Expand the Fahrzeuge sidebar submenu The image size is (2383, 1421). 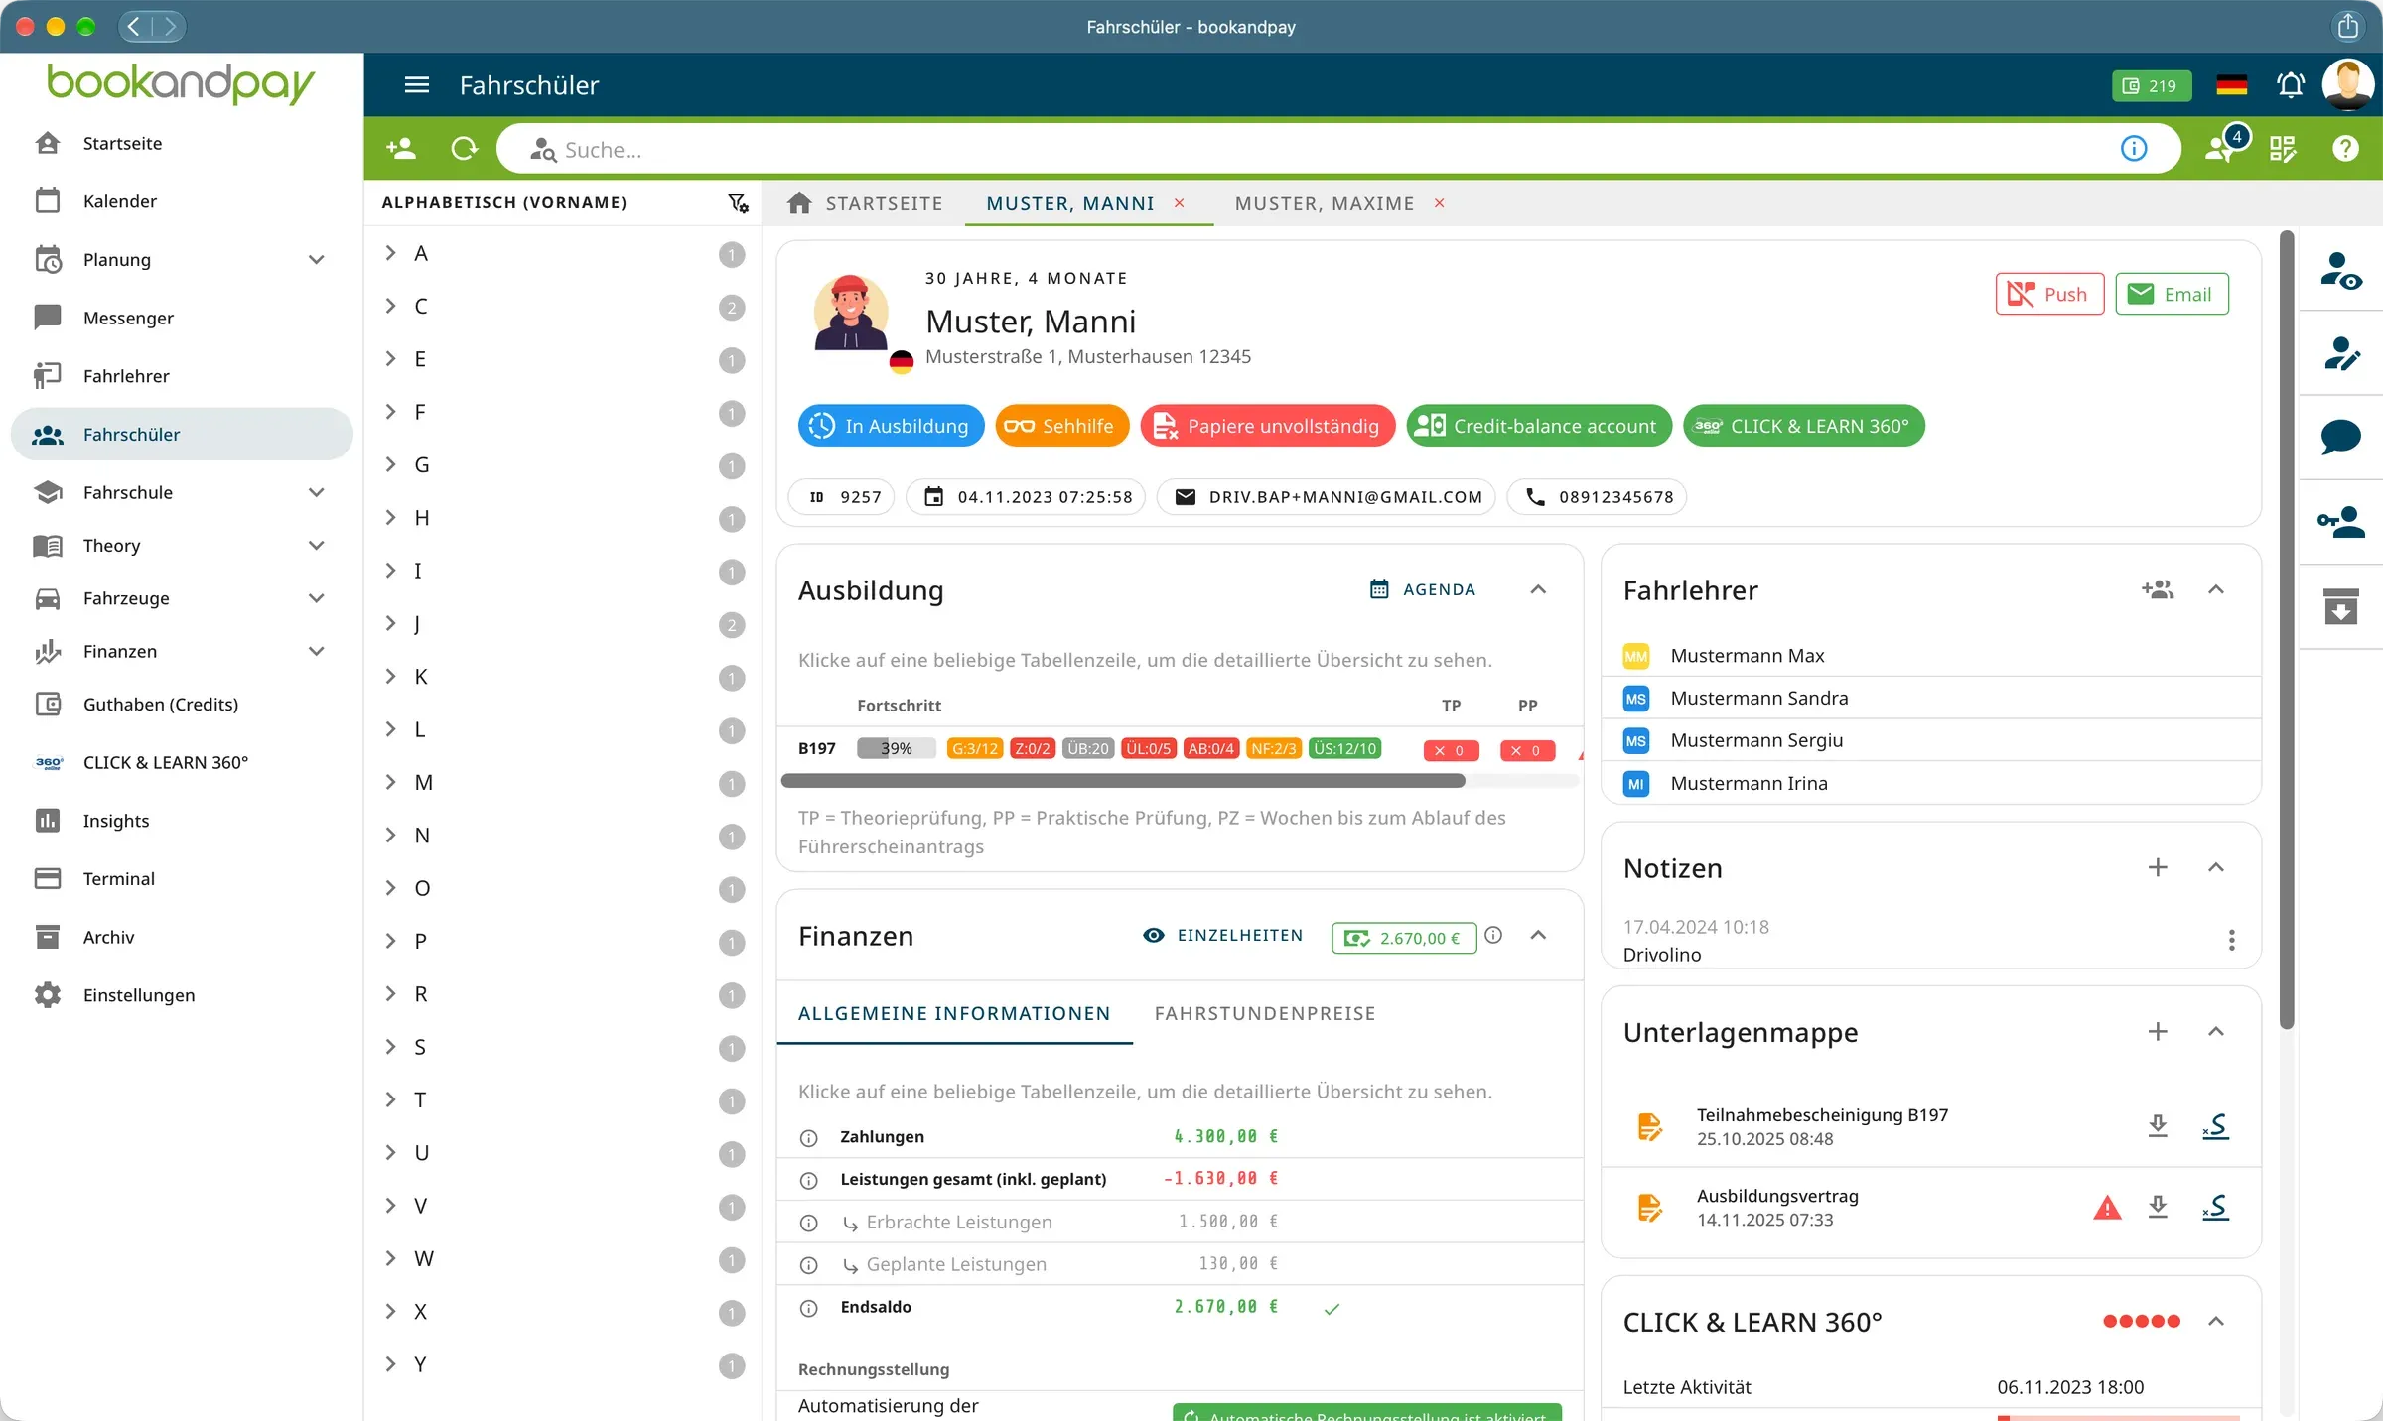coord(316,598)
